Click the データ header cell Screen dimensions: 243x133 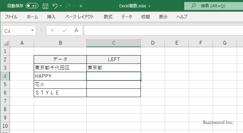tap(60, 60)
